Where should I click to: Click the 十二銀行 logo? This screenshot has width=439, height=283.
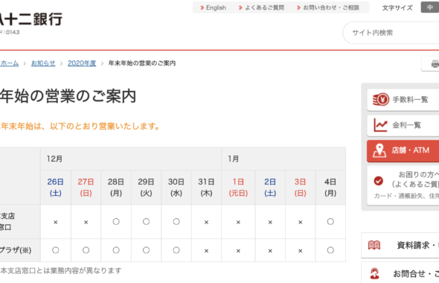click(x=31, y=19)
